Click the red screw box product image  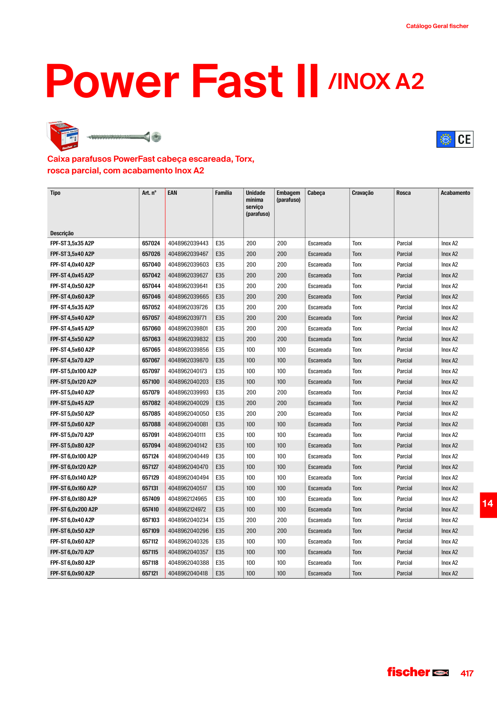(x=63, y=136)
